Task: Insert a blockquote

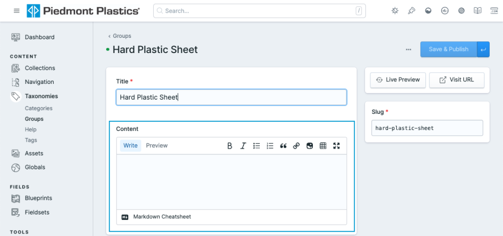Action: 283,146
